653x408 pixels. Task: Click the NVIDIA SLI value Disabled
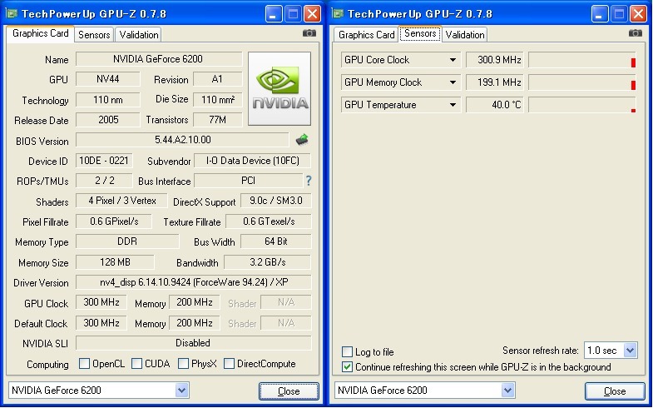(193, 343)
